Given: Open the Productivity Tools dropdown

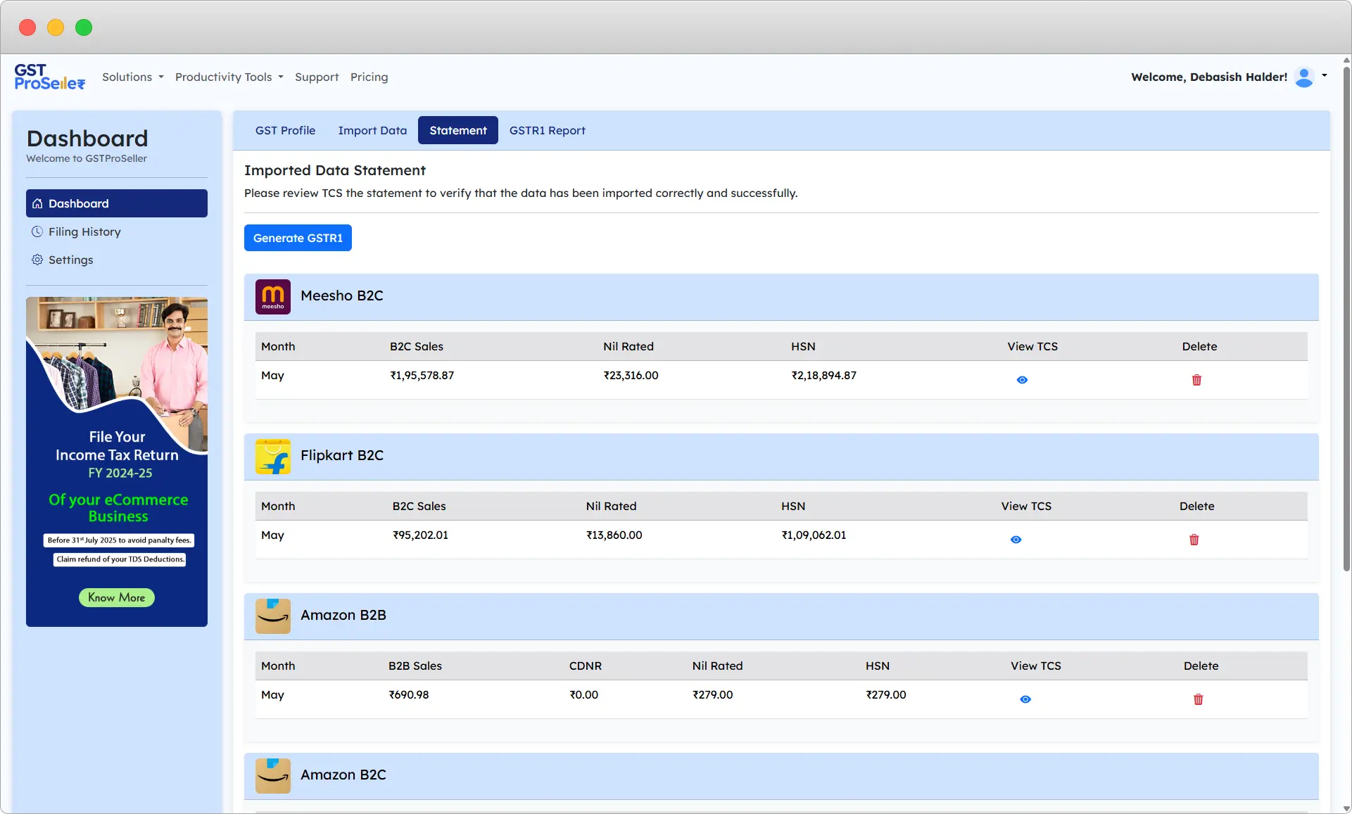Looking at the screenshot, I should pos(229,77).
